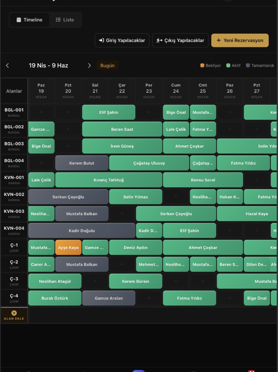
Task: Go to previous date range with left chevron
Action: point(7,65)
